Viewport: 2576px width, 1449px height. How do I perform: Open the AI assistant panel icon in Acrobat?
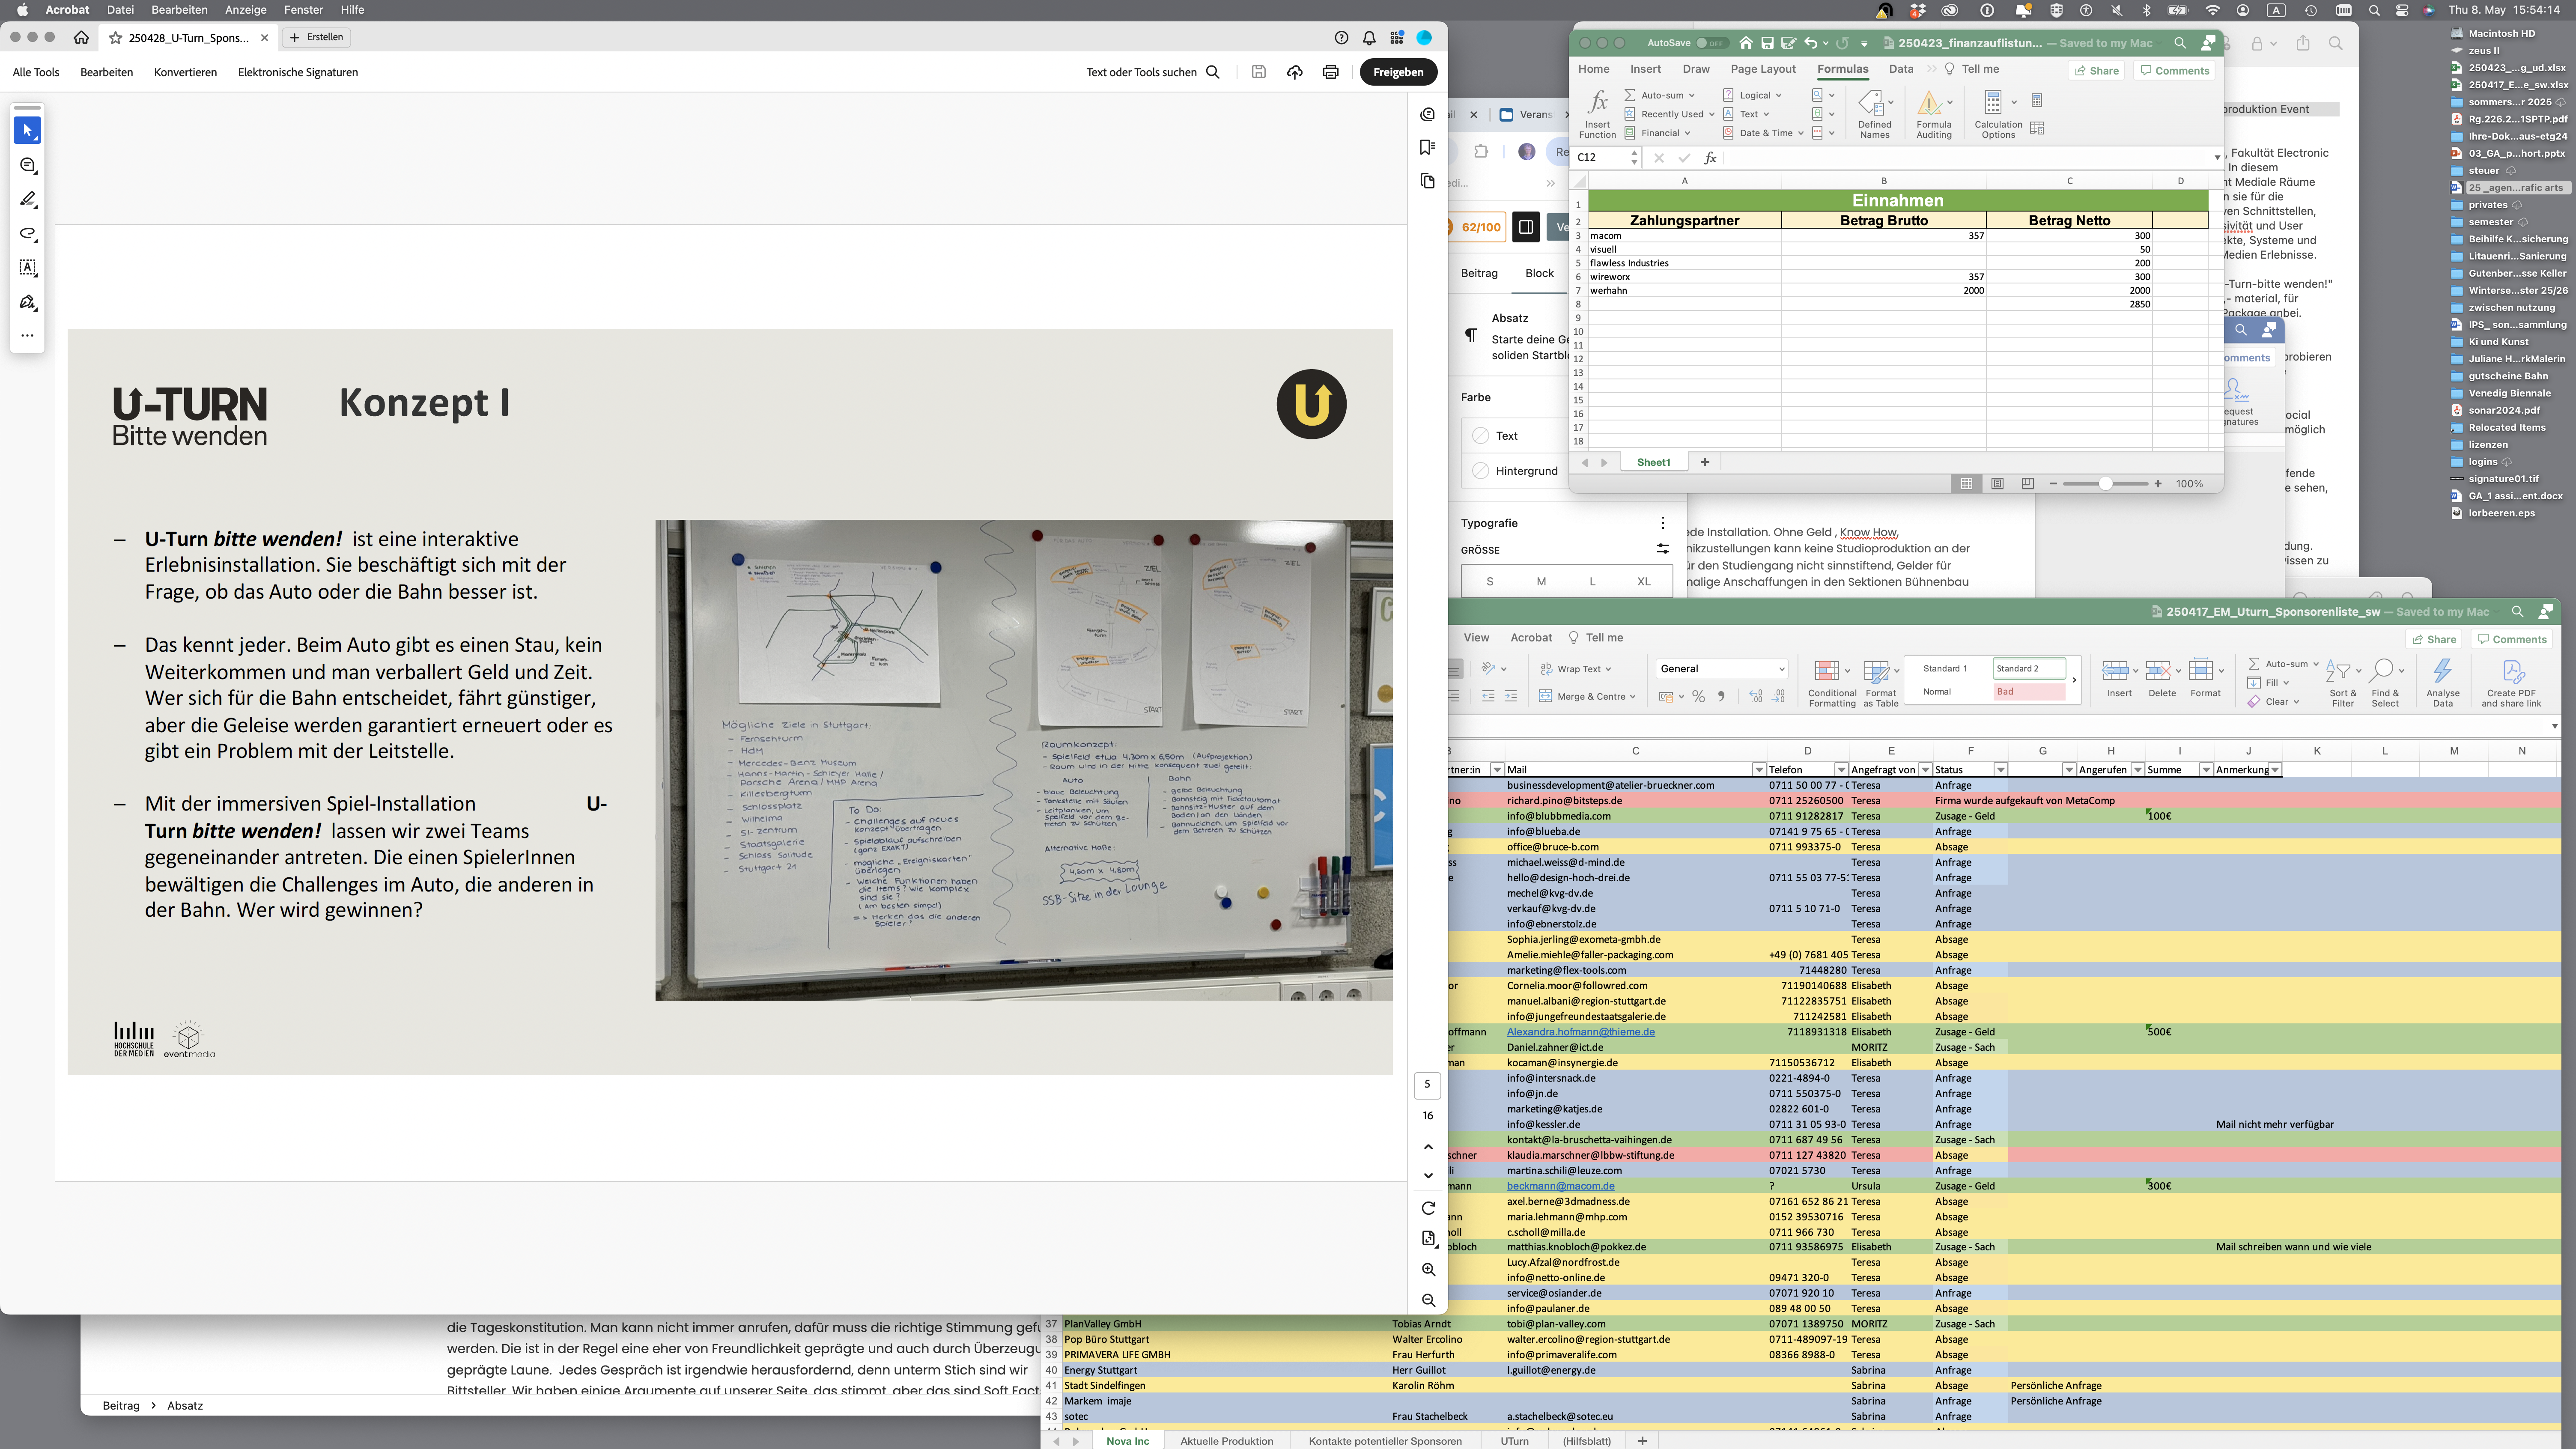1427,114
